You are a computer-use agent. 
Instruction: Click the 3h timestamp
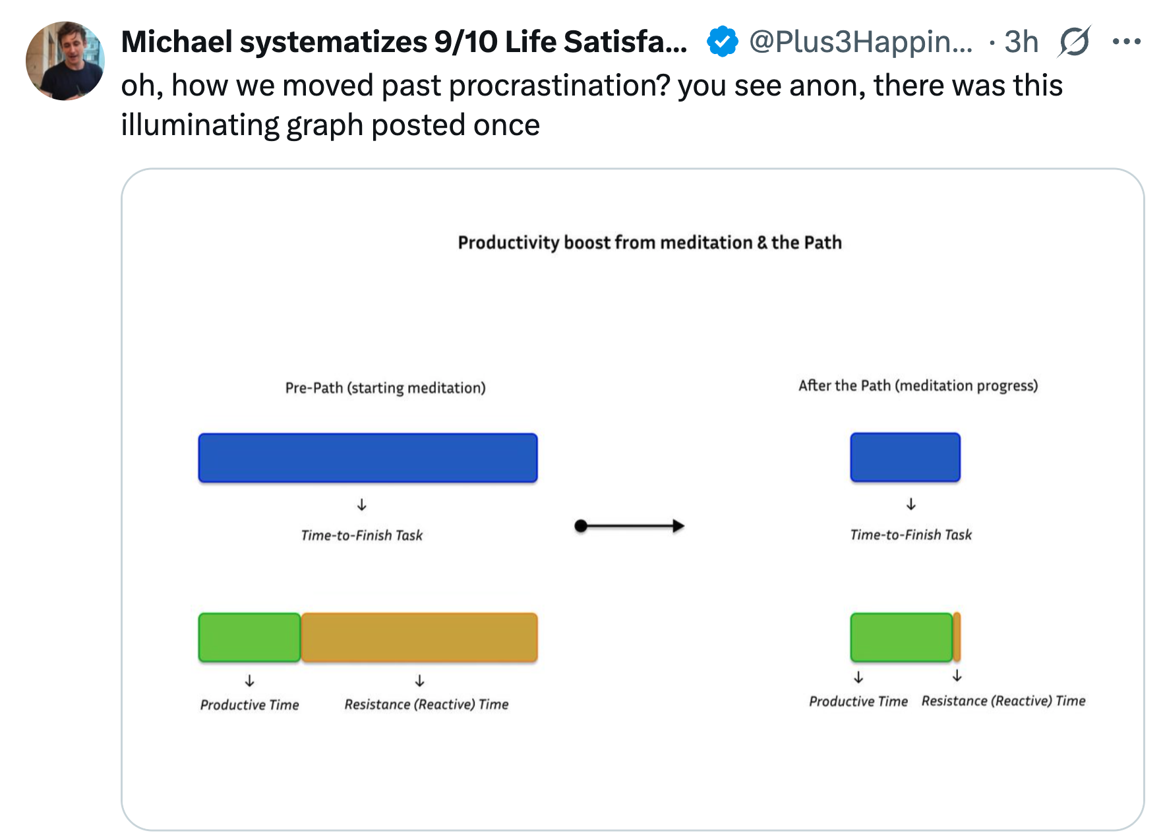[x=1021, y=42]
